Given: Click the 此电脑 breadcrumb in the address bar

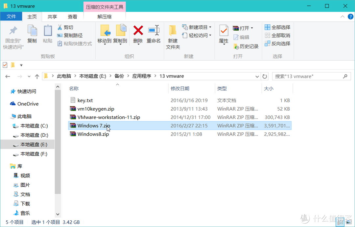Looking at the screenshot, I should [x=64, y=76].
